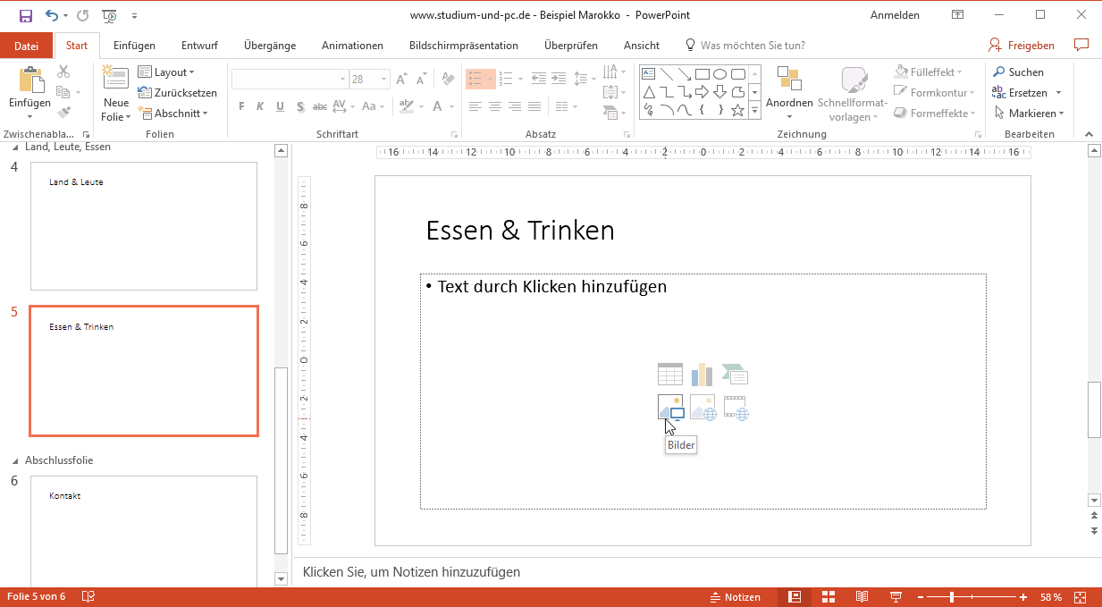Switch to reading view
1102x607 pixels.
pos(862,597)
